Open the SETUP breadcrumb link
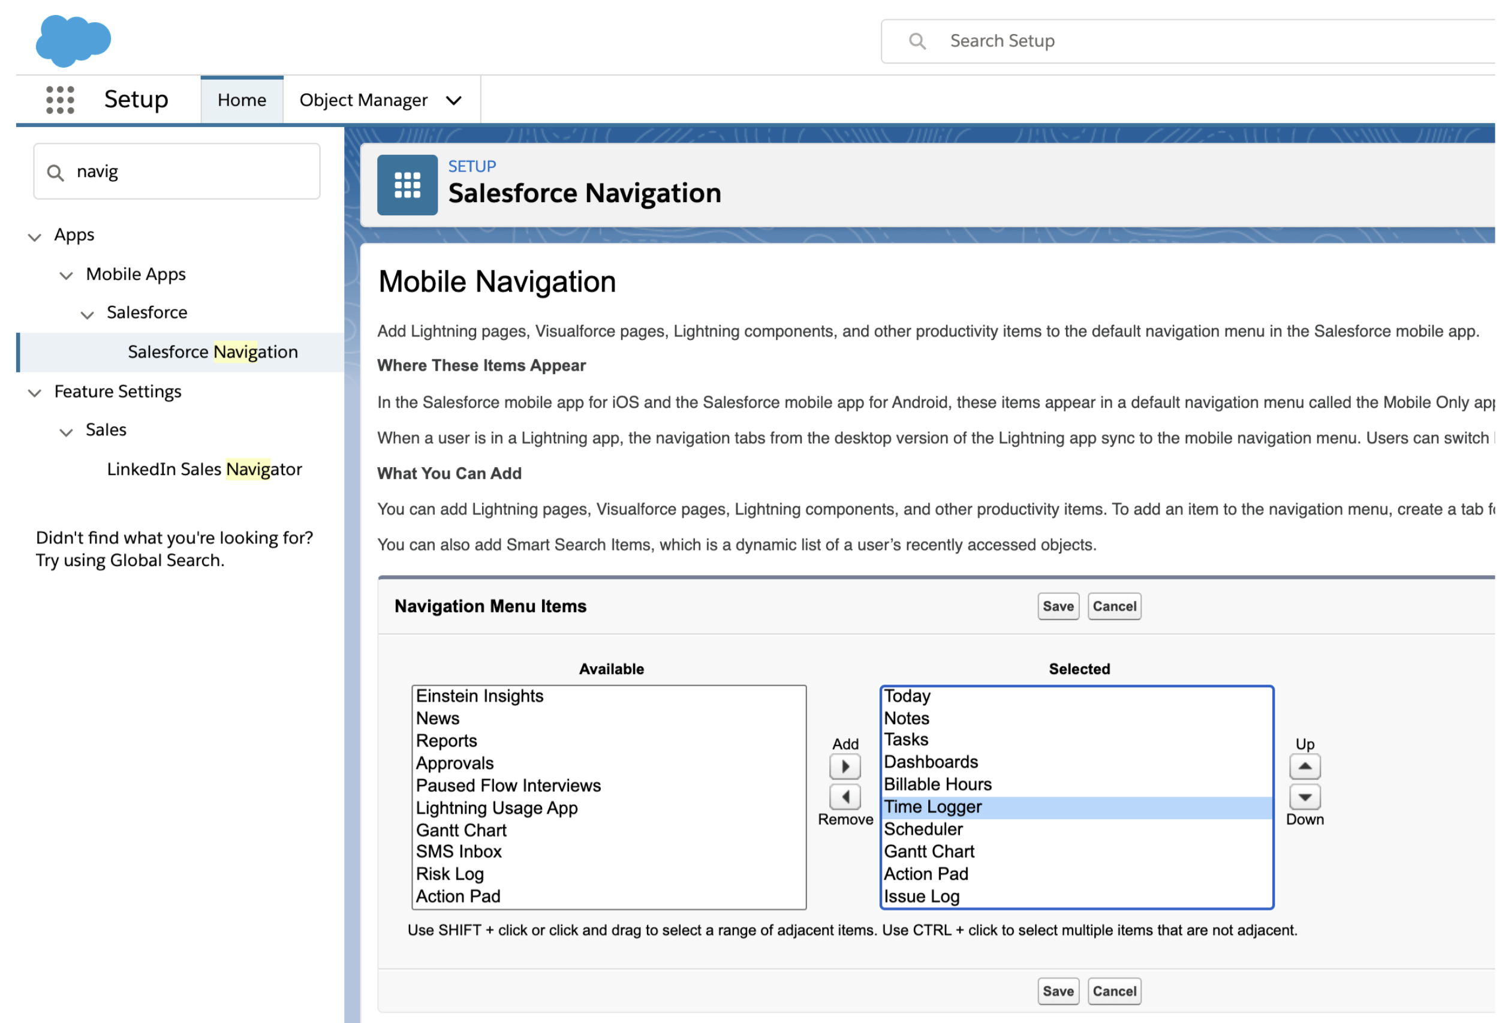Image resolution: width=1511 pixels, height=1023 pixels. click(472, 166)
